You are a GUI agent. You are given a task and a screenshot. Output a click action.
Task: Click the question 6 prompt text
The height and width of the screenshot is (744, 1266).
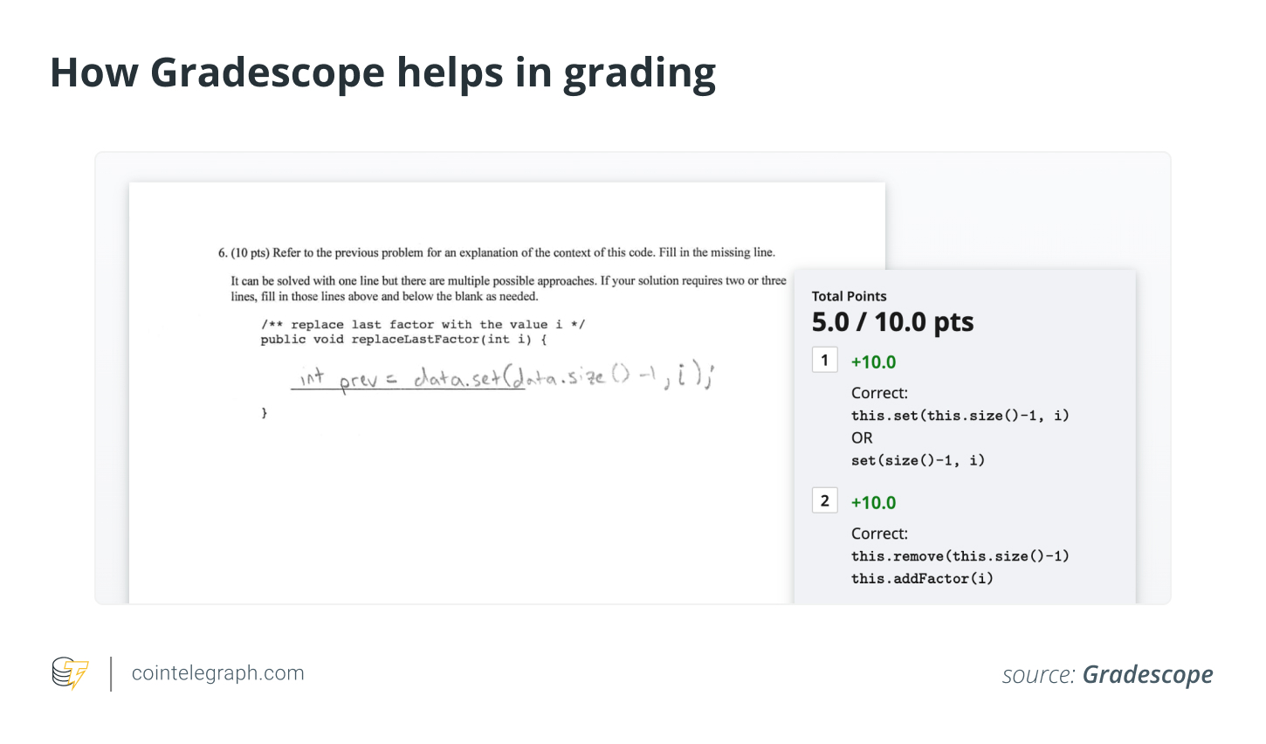pos(496,253)
